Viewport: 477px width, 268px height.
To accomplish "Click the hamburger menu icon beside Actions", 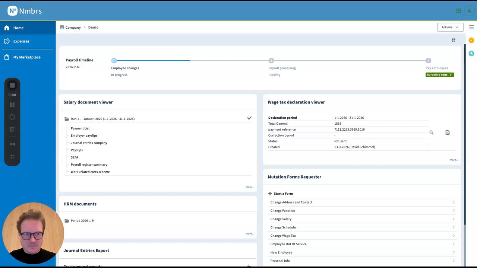I will tap(471, 27).
